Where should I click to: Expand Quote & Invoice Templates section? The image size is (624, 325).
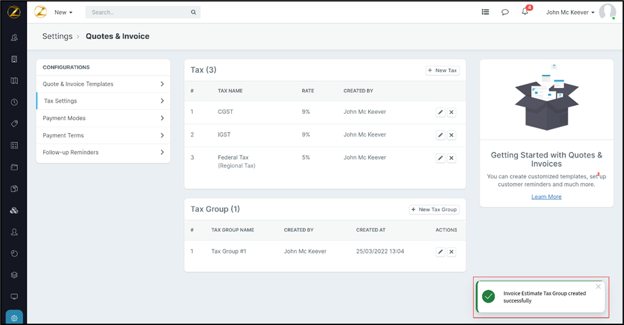(103, 84)
